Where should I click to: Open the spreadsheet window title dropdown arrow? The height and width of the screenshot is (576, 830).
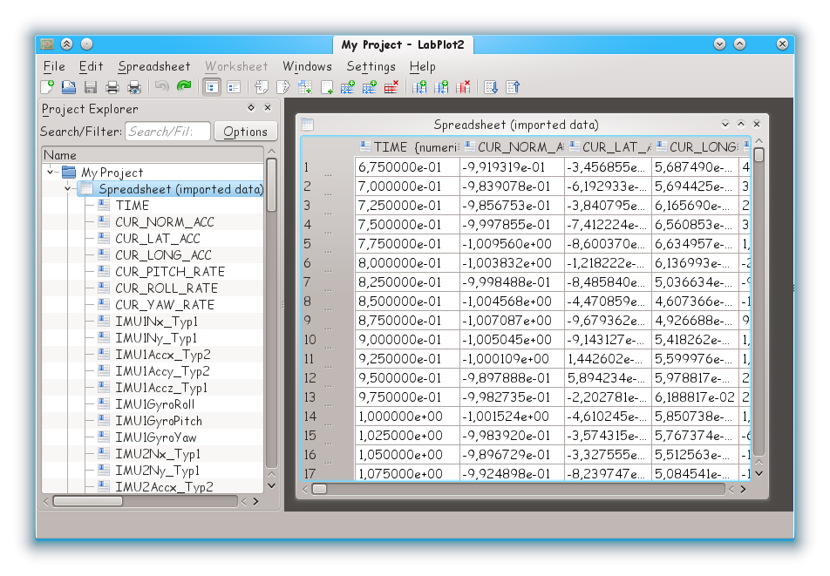pyautogui.click(x=725, y=125)
